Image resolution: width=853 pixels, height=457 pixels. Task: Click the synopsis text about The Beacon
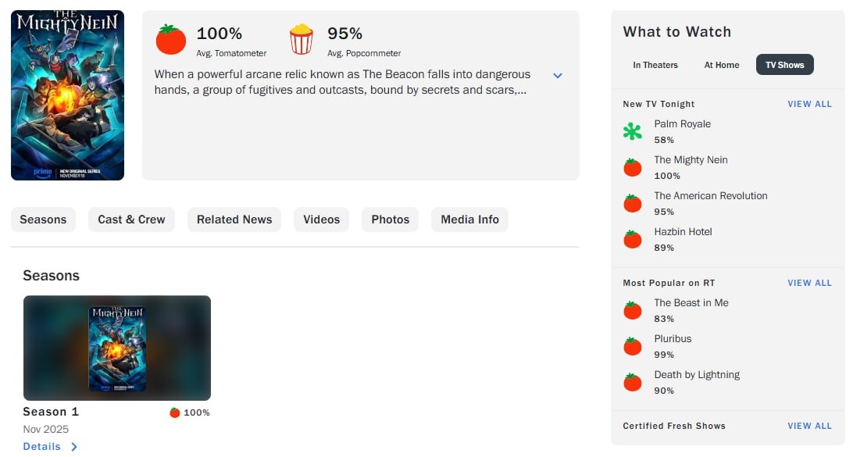pos(342,82)
